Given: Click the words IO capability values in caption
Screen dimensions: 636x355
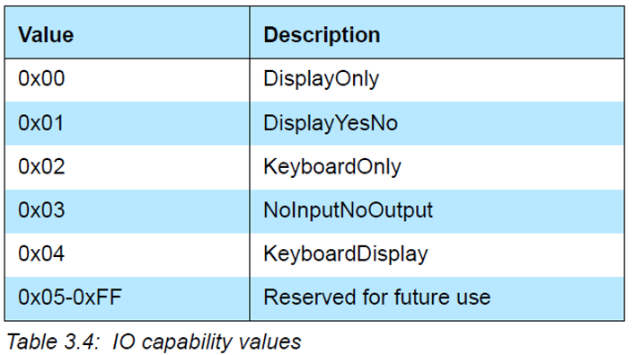Looking at the screenshot, I should pos(207,342).
